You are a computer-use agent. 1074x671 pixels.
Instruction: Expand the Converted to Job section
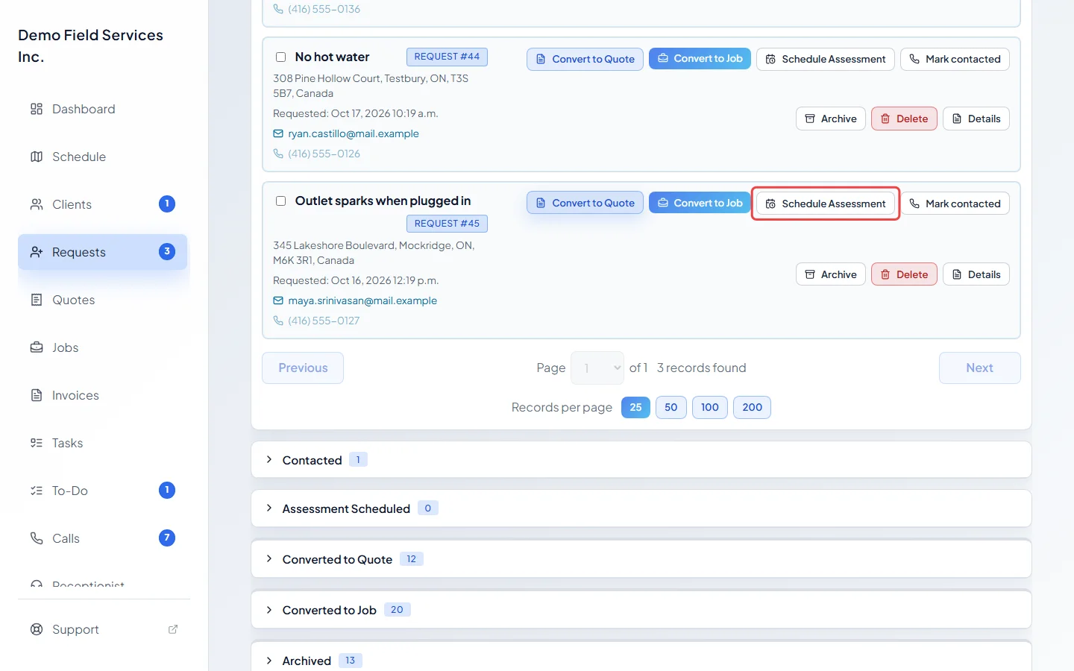coord(641,610)
